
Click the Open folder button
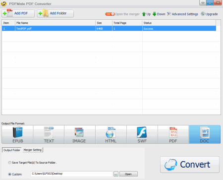point(128,174)
